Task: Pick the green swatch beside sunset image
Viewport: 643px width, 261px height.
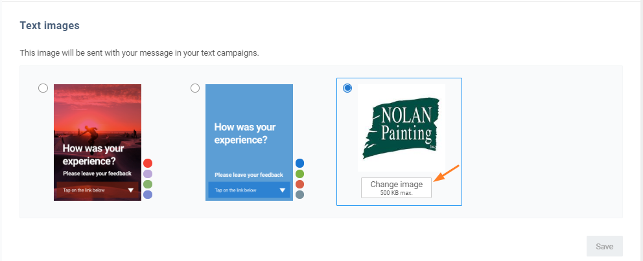Action: click(148, 185)
